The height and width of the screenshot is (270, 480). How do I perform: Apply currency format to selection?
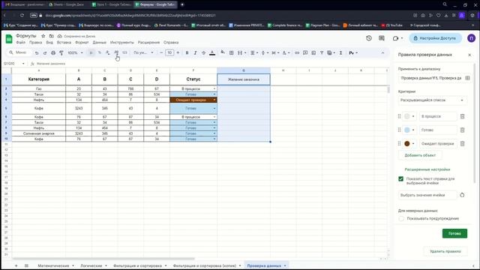(91, 53)
